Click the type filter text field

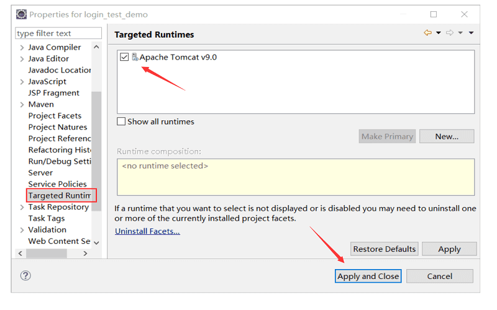(x=58, y=33)
